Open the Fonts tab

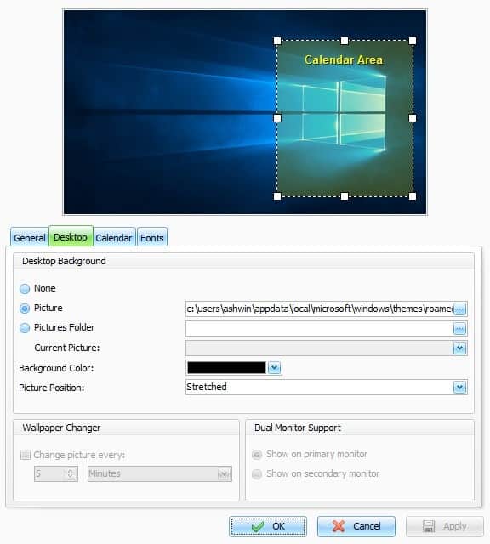pyautogui.click(x=152, y=238)
